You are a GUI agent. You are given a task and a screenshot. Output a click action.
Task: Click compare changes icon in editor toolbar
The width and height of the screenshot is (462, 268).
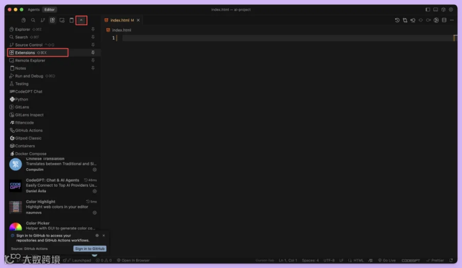click(405, 20)
